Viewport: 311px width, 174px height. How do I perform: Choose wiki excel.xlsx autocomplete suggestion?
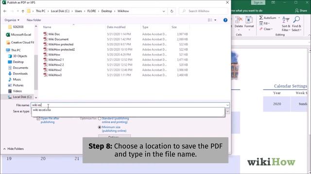coord(42,110)
